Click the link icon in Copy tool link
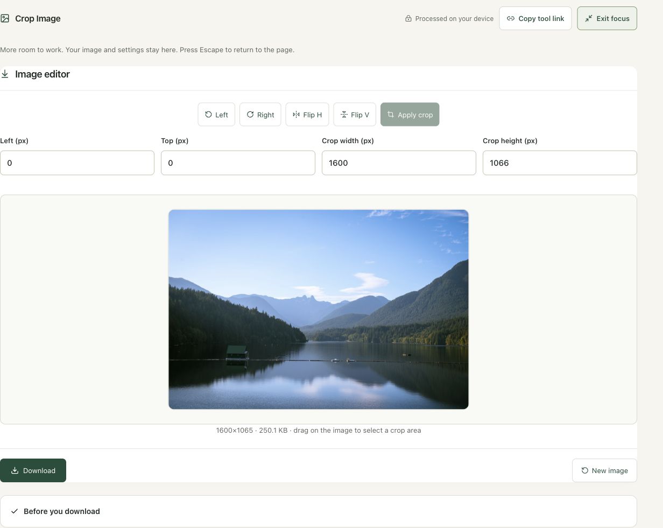Screen dimensions: 663x528 click(x=511, y=18)
